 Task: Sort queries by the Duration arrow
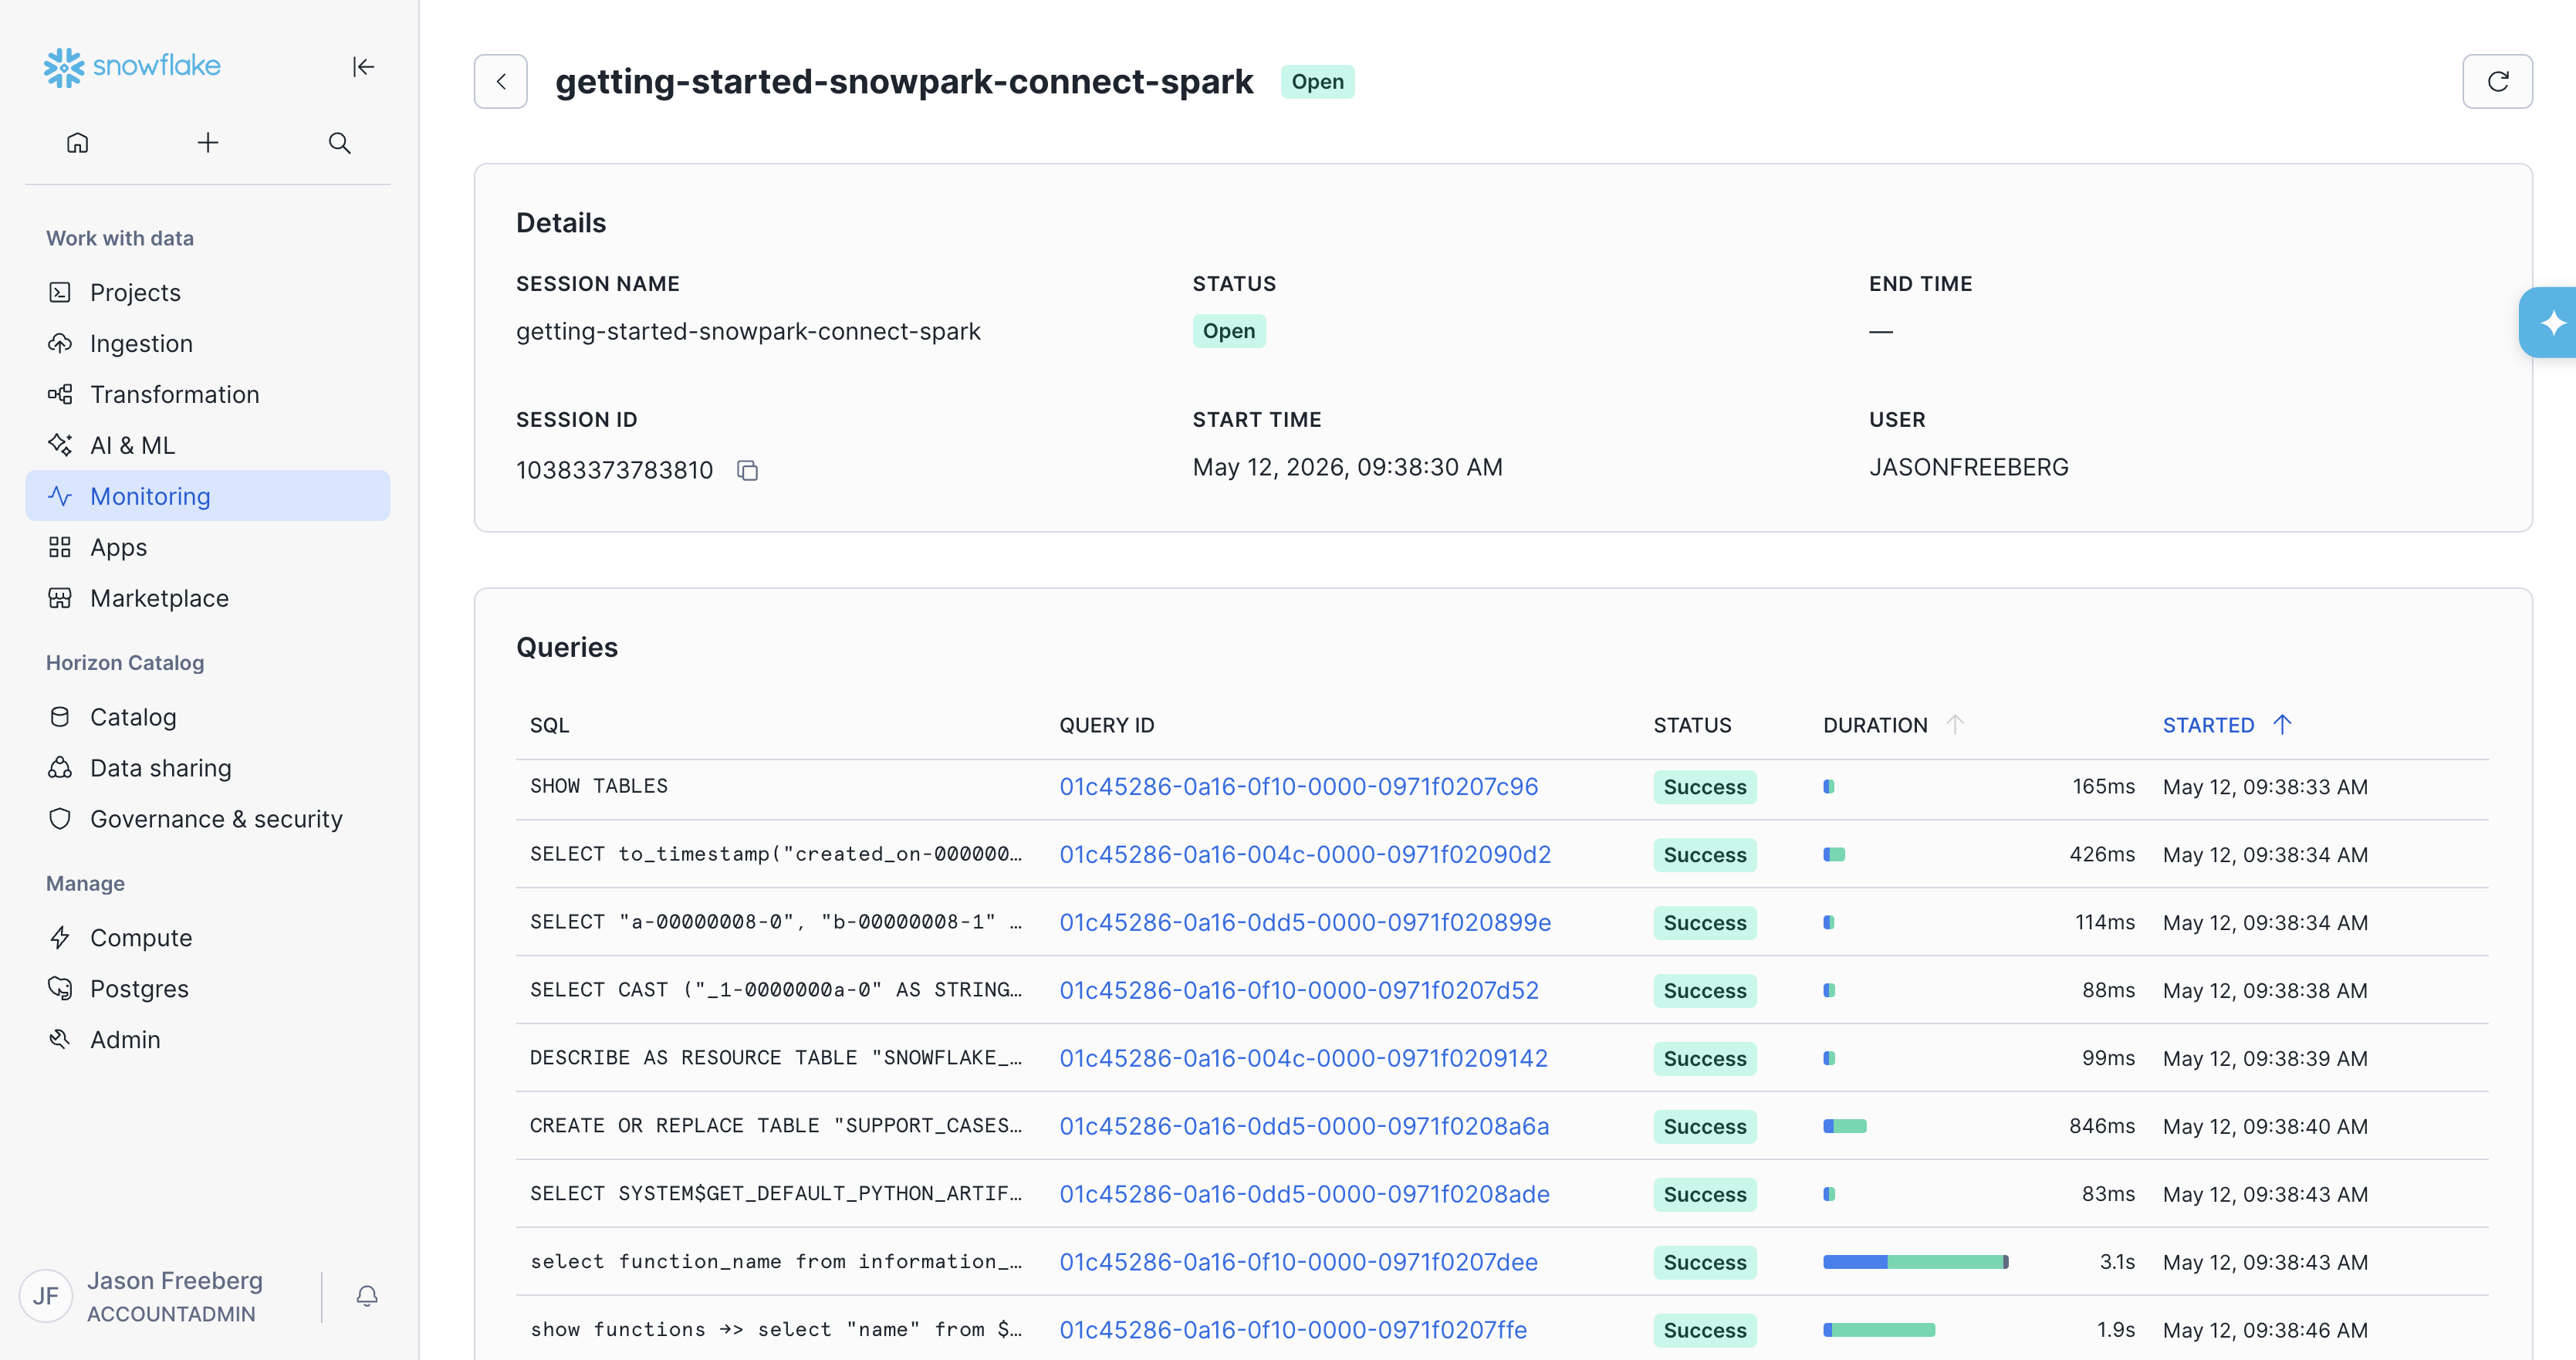pos(1955,724)
